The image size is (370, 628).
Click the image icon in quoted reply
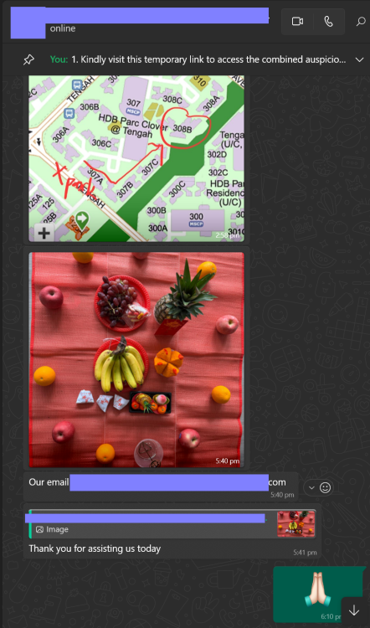pos(39,529)
